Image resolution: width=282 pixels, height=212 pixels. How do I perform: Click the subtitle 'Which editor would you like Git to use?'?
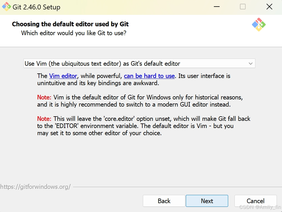(74, 33)
